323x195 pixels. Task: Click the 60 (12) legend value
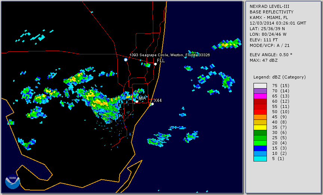[280, 101]
